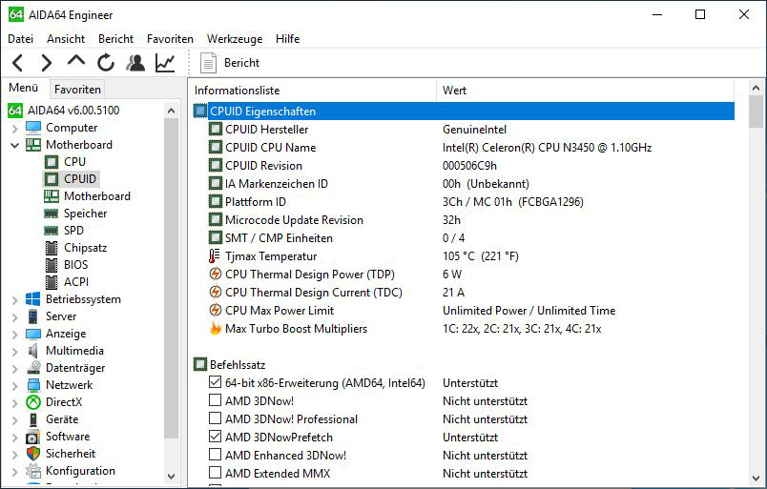This screenshot has width=767, height=489.
Task: Click the sidebar scrollbar up arrow
Action: coord(171,111)
